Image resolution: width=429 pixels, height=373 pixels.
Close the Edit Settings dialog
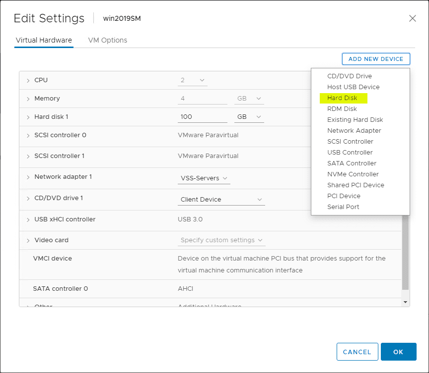412,18
